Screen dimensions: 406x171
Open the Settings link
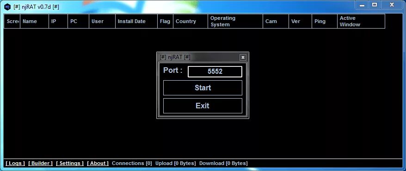[70, 163]
